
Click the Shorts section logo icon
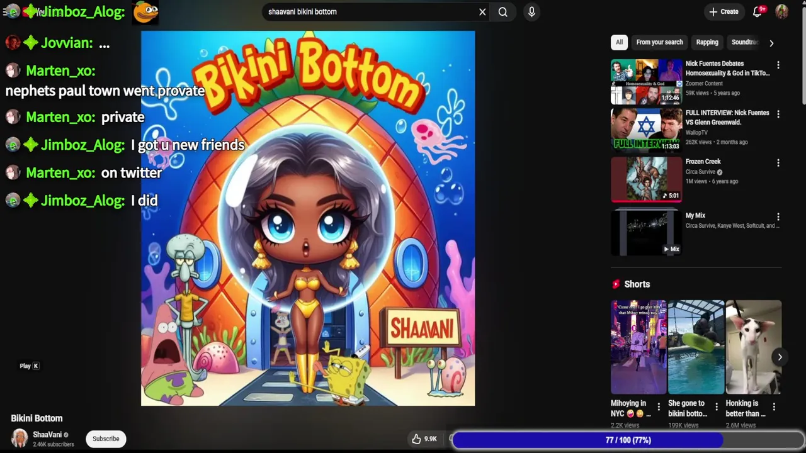click(x=616, y=284)
